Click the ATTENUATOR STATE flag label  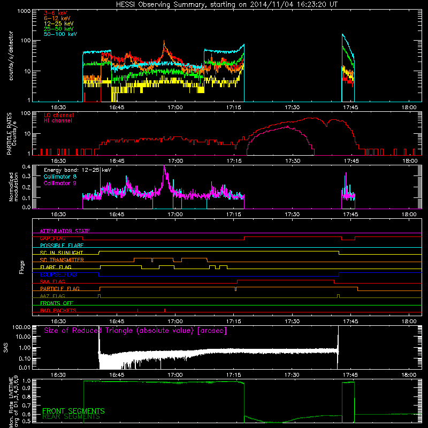point(65,231)
